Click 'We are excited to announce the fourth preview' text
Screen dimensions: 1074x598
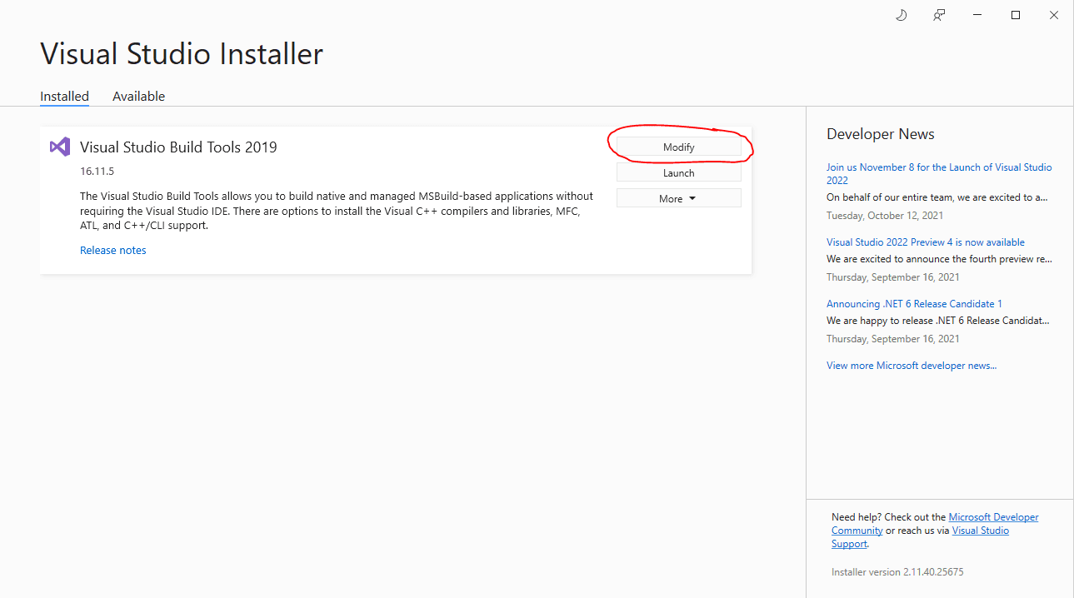click(x=939, y=259)
